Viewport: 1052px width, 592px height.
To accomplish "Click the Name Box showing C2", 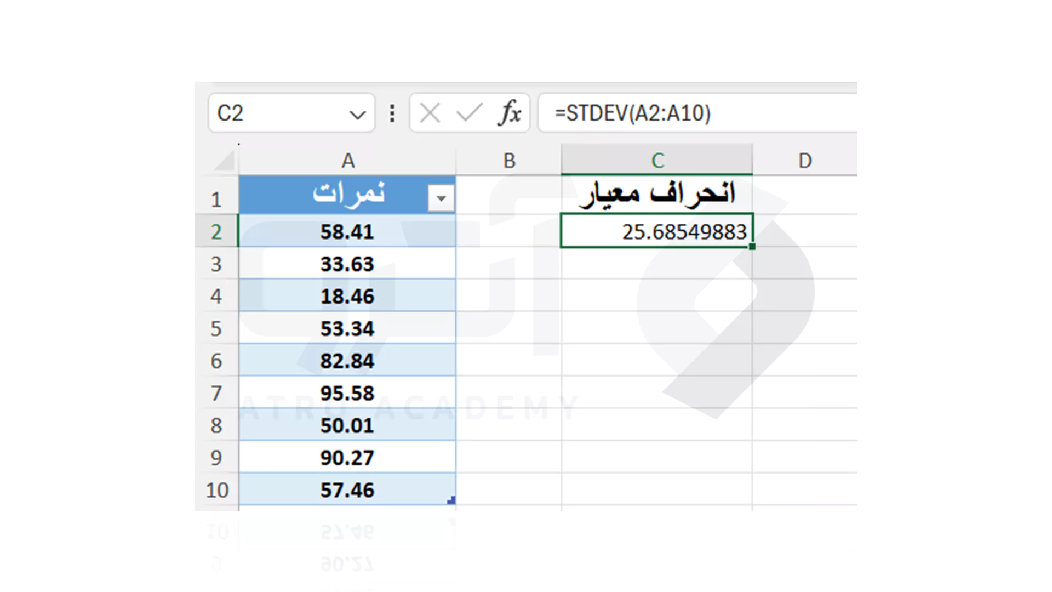I will pos(291,113).
